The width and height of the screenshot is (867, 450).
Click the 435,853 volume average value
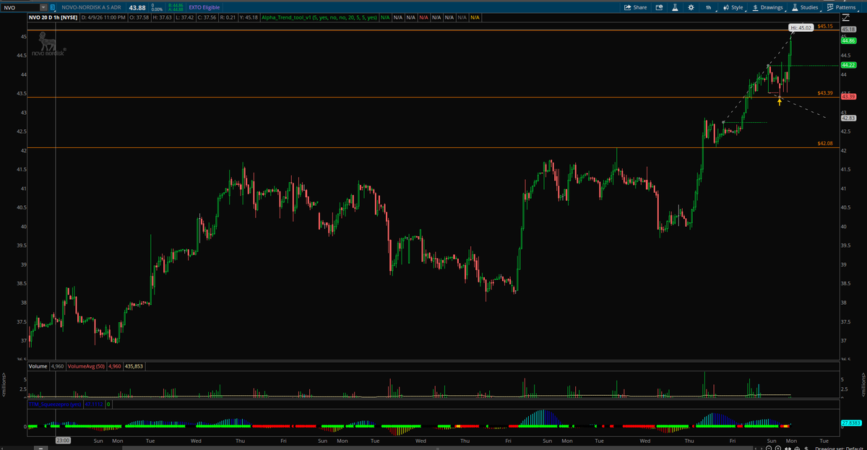(x=134, y=366)
